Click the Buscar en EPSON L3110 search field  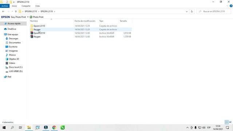tap(214, 11)
